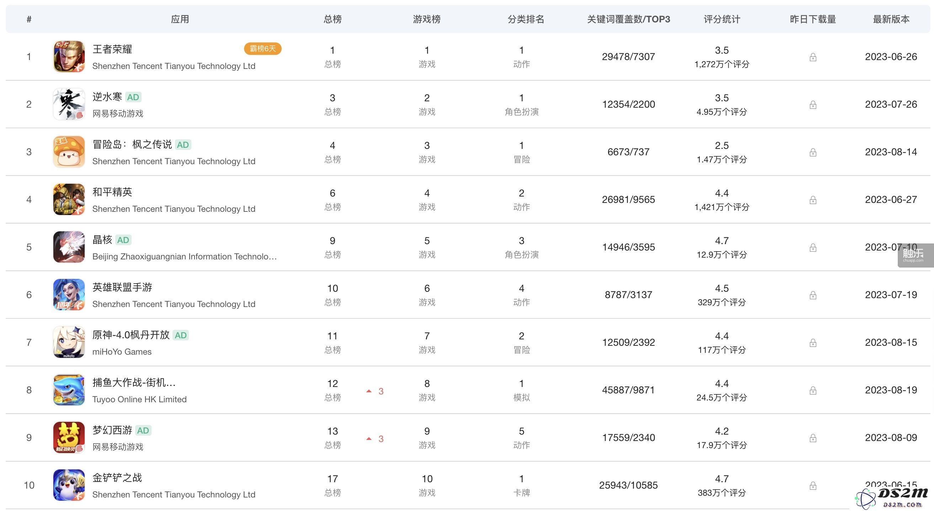Click version date 2023-08-14
Viewport: 934px width, 511px height.
click(x=891, y=152)
